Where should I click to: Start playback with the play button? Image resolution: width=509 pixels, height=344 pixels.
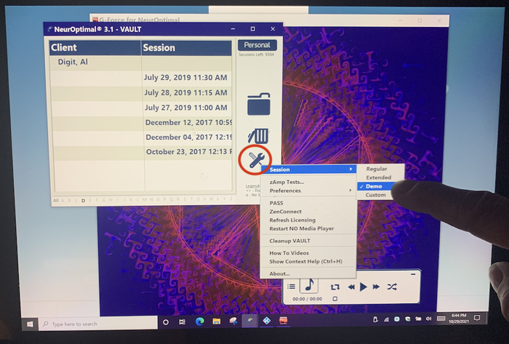click(364, 287)
